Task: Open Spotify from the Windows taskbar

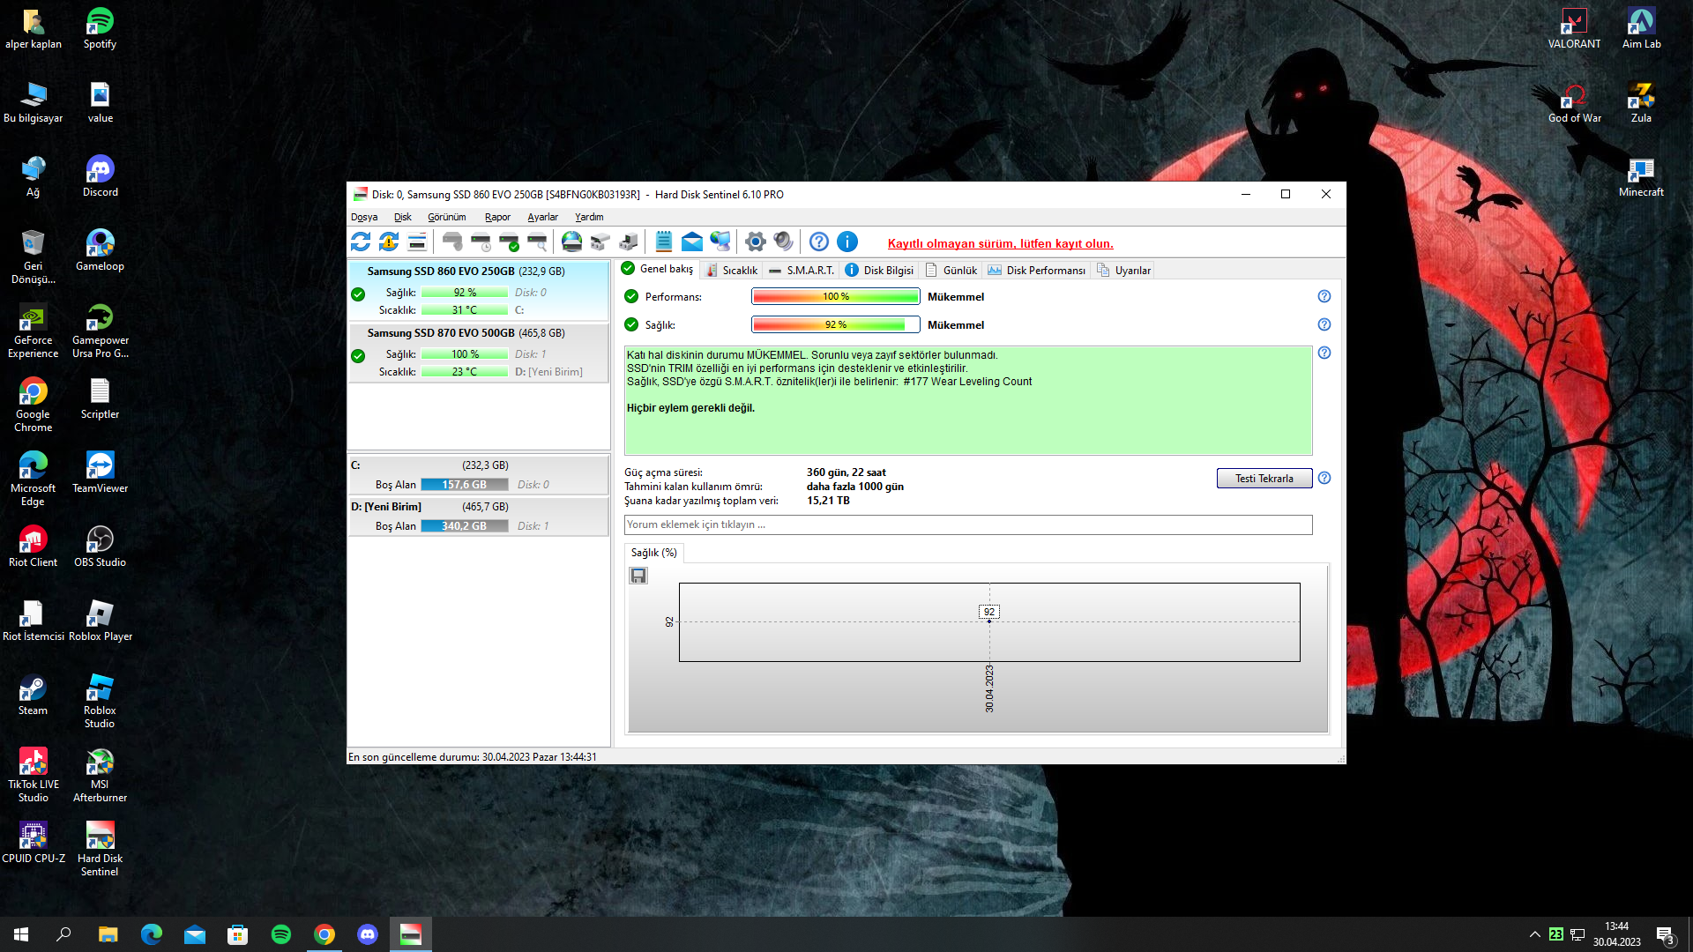Action: (x=281, y=934)
